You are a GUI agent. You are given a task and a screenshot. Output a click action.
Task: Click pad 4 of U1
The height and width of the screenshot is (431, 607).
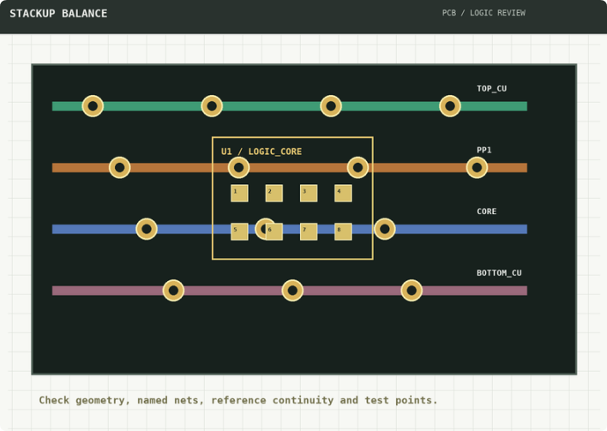[x=344, y=194]
